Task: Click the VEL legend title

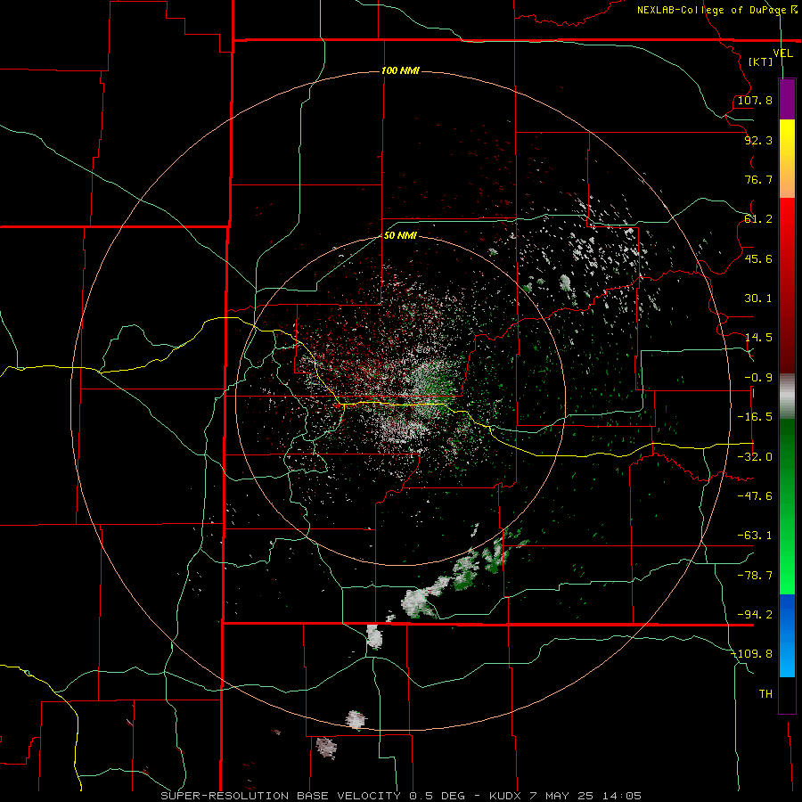Action: tap(782, 53)
